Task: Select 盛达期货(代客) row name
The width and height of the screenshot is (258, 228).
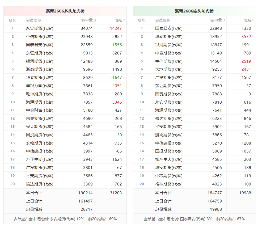Action: click(x=169, y=119)
